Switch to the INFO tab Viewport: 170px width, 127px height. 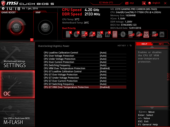click(161, 44)
